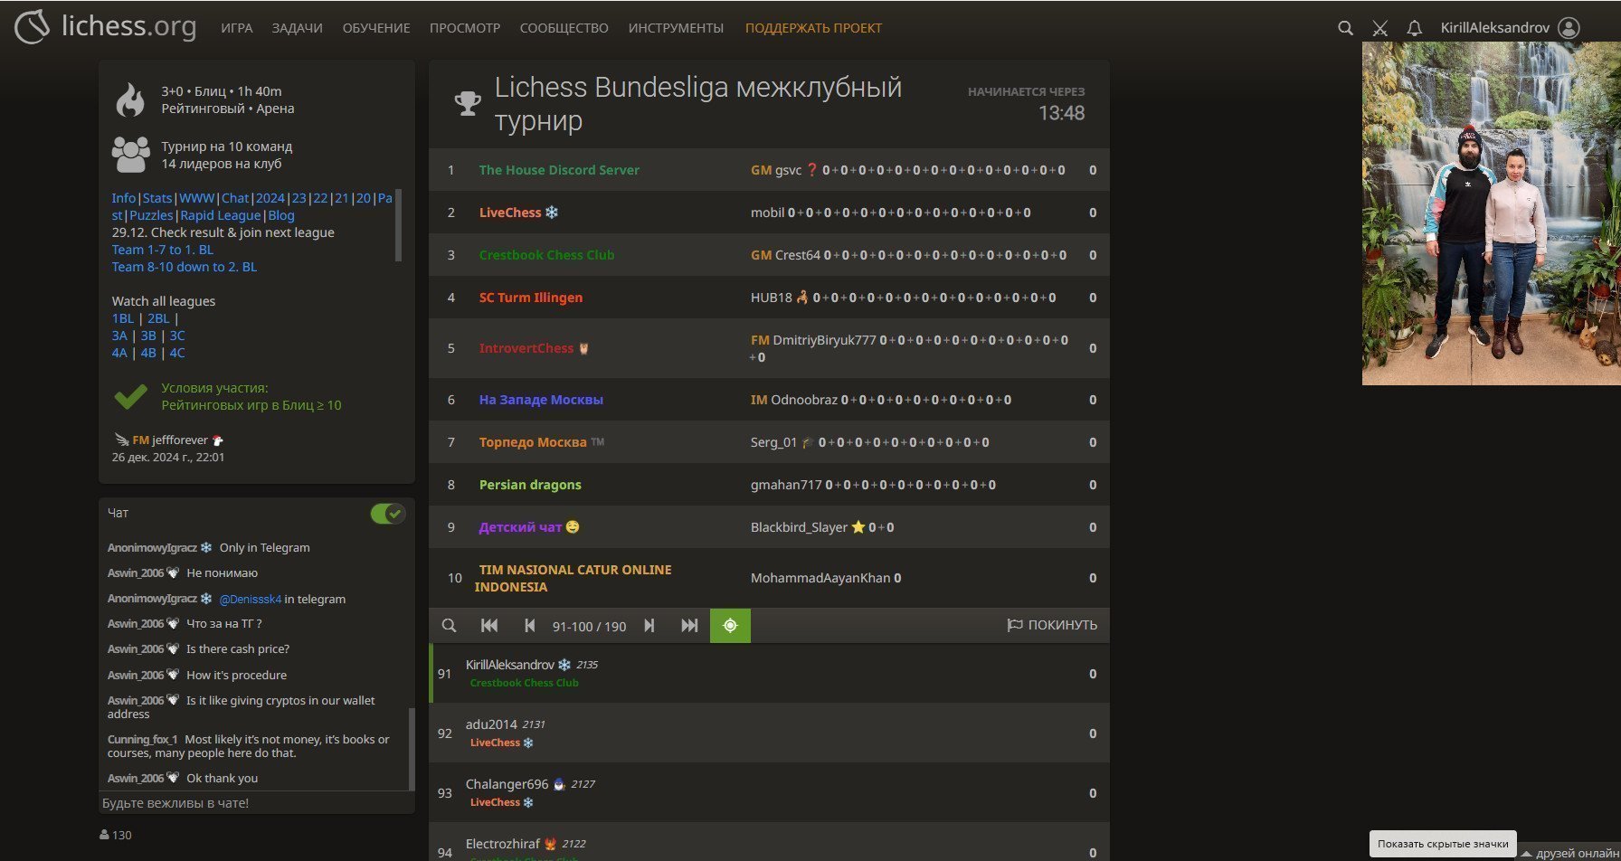
Task: Open the ИГРА menu
Action: (x=237, y=28)
